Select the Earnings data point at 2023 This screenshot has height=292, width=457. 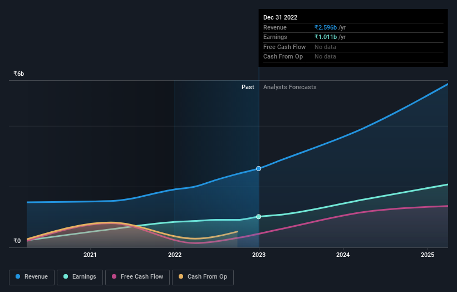point(258,217)
